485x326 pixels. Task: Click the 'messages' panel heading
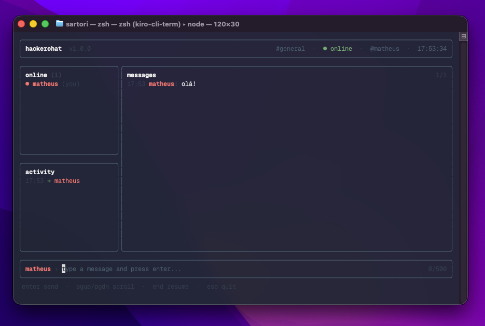(142, 75)
